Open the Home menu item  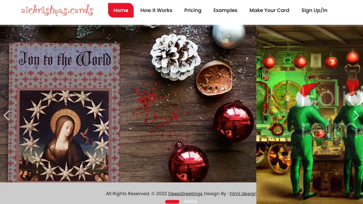pyautogui.click(x=121, y=10)
